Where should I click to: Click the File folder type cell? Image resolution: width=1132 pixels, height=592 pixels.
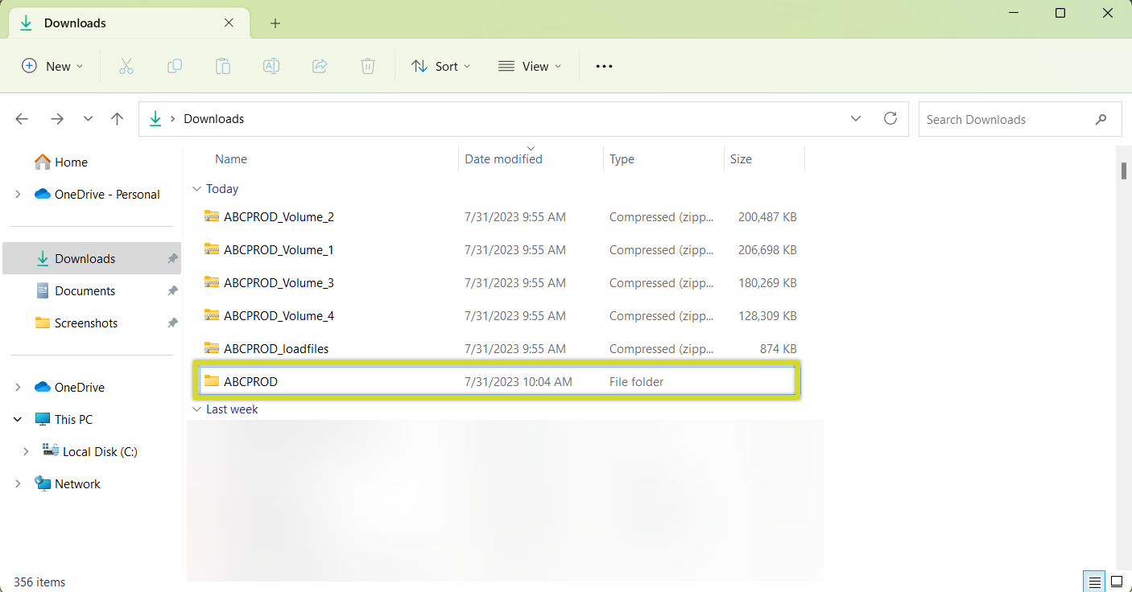tap(637, 381)
